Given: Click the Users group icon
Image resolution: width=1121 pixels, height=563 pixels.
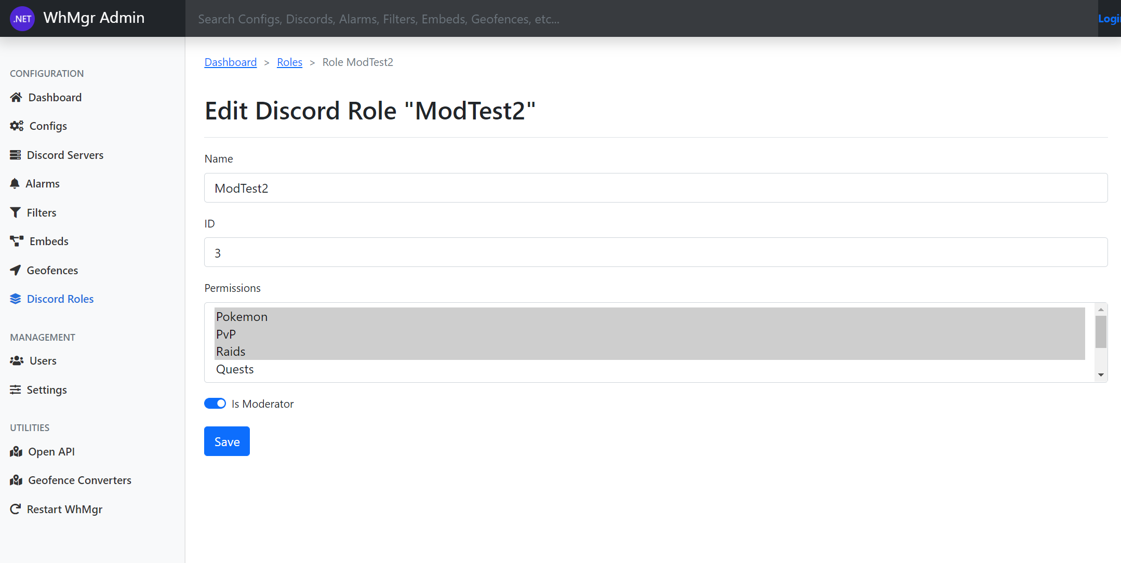Looking at the screenshot, I should pos(17,360).
